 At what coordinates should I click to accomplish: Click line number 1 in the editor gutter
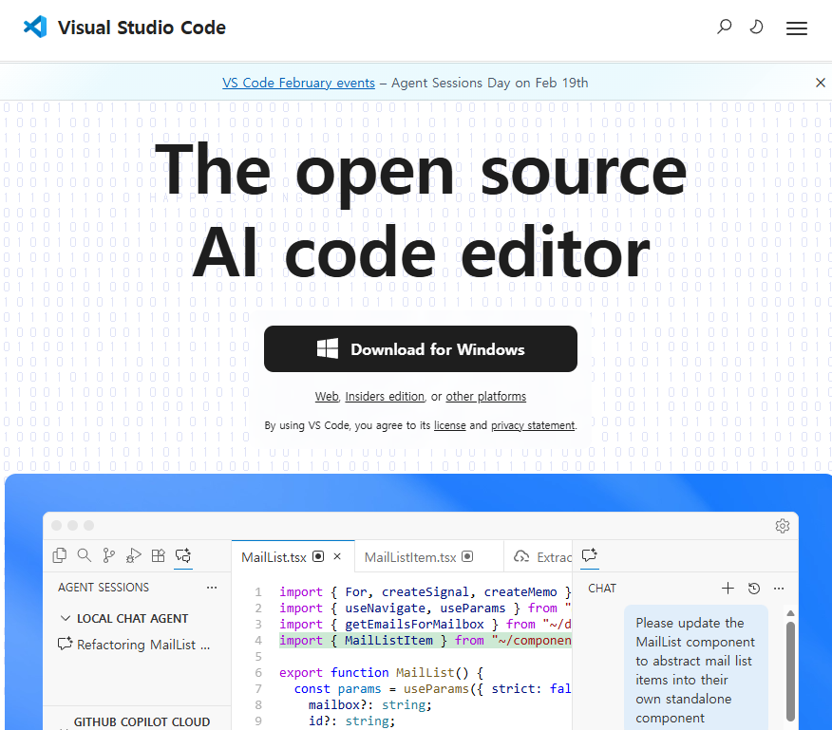258,592
